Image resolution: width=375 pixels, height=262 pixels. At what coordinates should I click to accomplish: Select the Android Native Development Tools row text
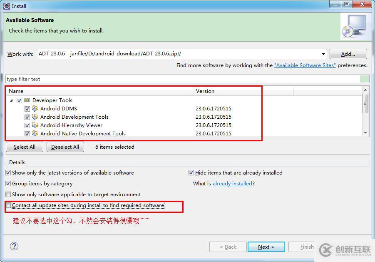pyautogui.click(x=83, y=134)
